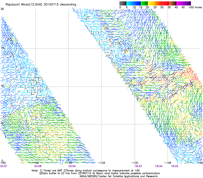Click the NOAA/NESDIS credit line
The width and height of the screenshot is (203, 178).
[x=119, y=176]
